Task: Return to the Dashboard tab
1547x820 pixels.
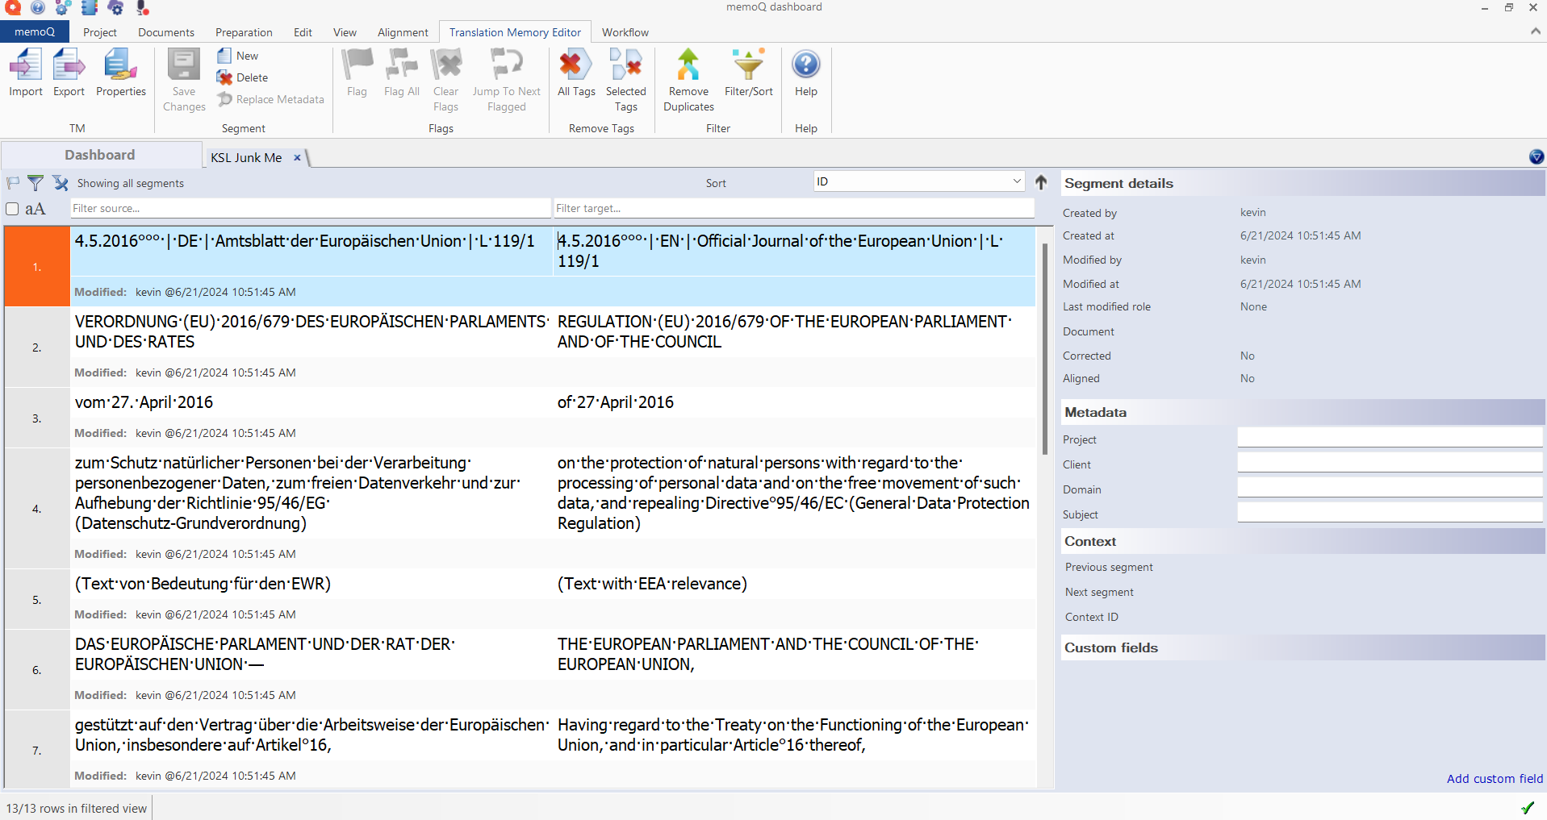Action: click(x=99, y=154)
